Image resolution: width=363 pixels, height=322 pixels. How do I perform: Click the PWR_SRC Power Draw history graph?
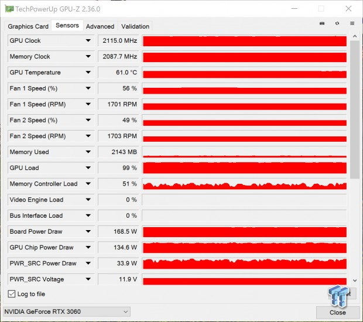[245, 263]
